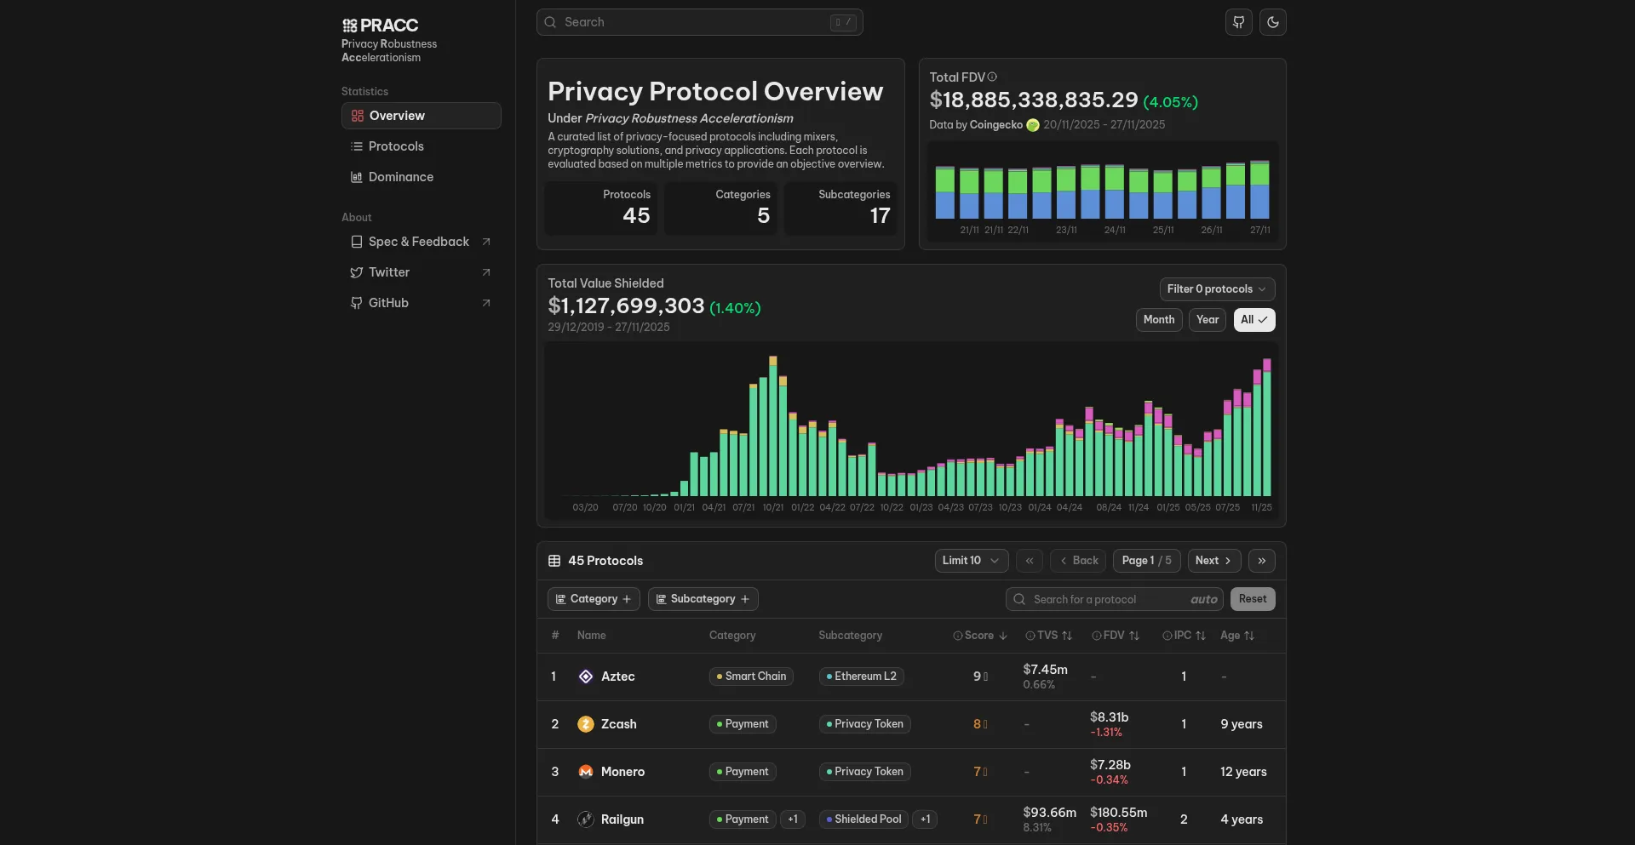Switch chart range to Year
The image size is (1635, 845).
pyautogui.click(x=1207, y=320)
